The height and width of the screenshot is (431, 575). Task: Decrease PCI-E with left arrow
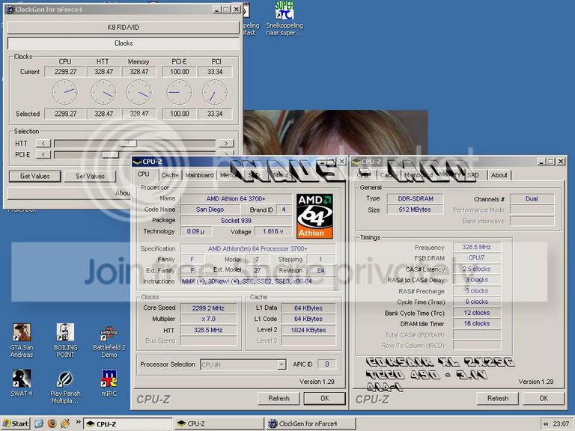click(43, 155)
